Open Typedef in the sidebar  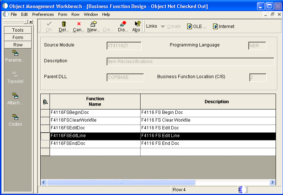tap(15, 77)
